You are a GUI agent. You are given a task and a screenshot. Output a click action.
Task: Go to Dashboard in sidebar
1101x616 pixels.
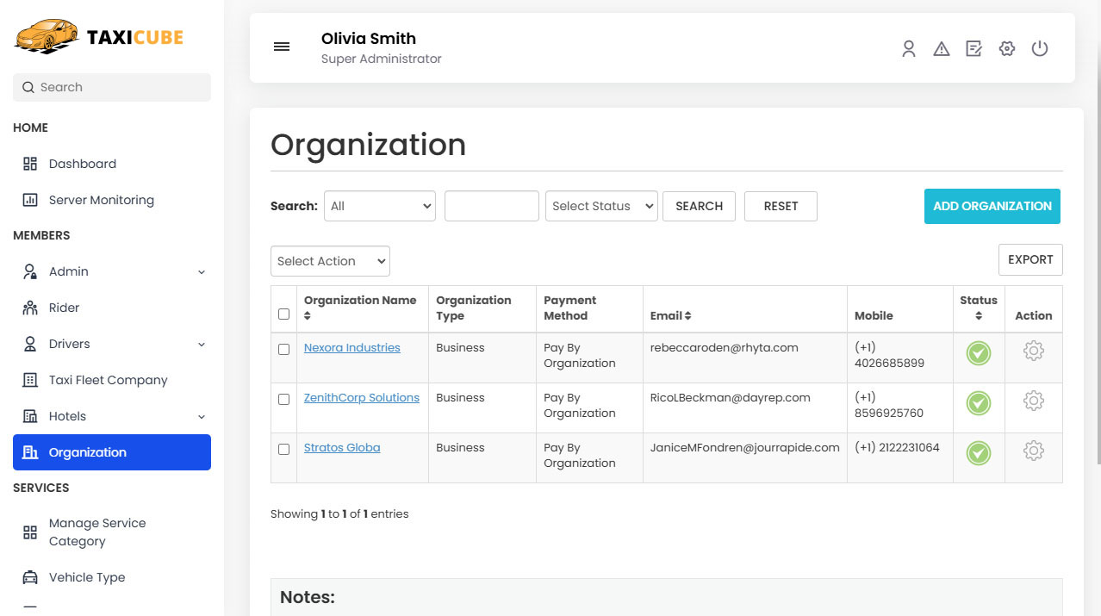pos(82,164)
